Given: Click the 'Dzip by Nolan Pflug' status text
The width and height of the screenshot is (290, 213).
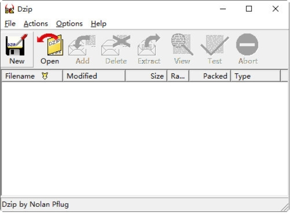Looking at the screenshot, I should coord(35,204).
